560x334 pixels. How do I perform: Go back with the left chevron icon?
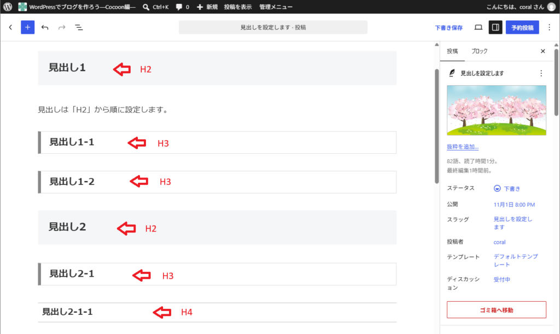click(x=10, y=27)
